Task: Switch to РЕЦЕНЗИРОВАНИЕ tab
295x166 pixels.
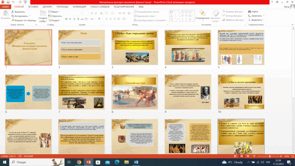Action: click(124, 7)
